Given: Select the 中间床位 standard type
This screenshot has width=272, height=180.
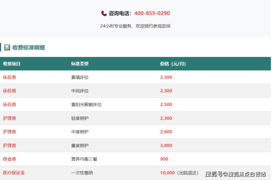Looking at the screenshot, I should (80, 91).
